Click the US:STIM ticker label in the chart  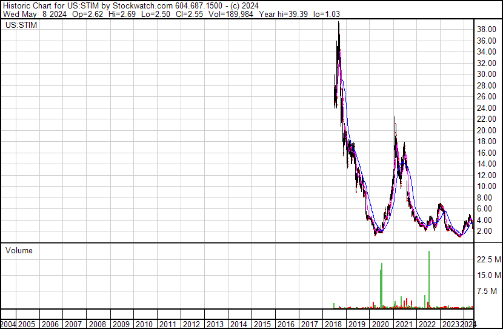(21, 25)
